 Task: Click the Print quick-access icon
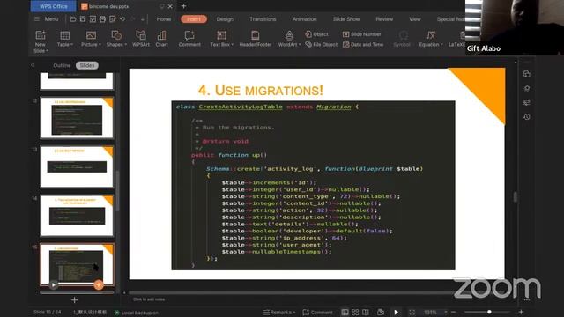[x=102, y=19]
